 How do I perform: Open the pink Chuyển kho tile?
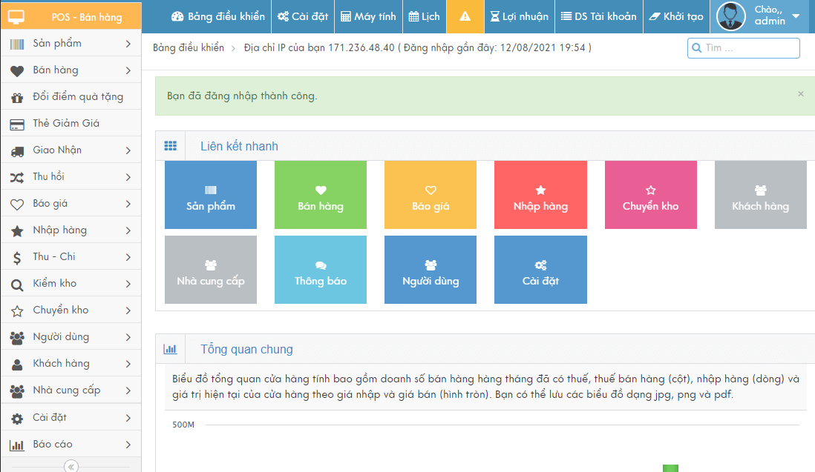click(x=650, y=195)
